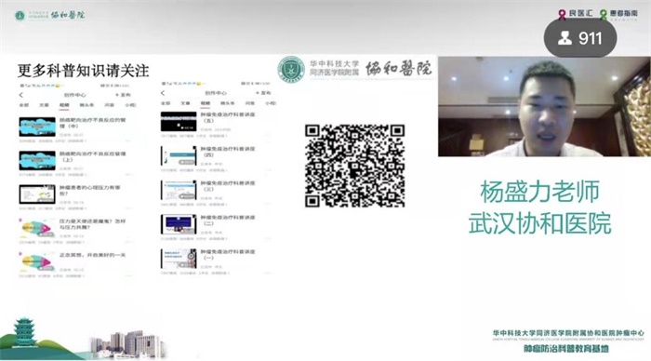Click the 911 viewer count badge
651x361 pixels.
pos(580,38)
